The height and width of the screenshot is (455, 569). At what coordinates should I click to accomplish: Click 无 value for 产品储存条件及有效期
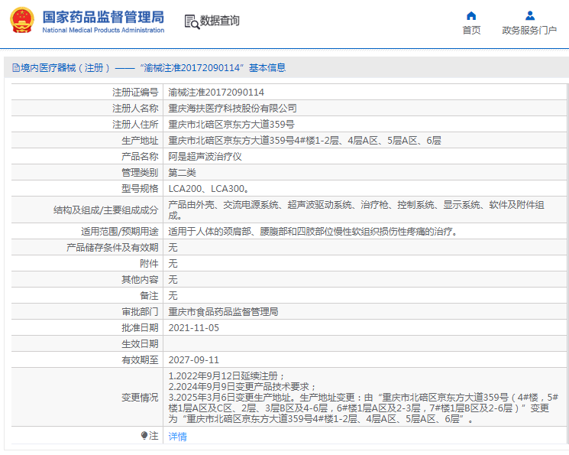(x=173, y=248)
